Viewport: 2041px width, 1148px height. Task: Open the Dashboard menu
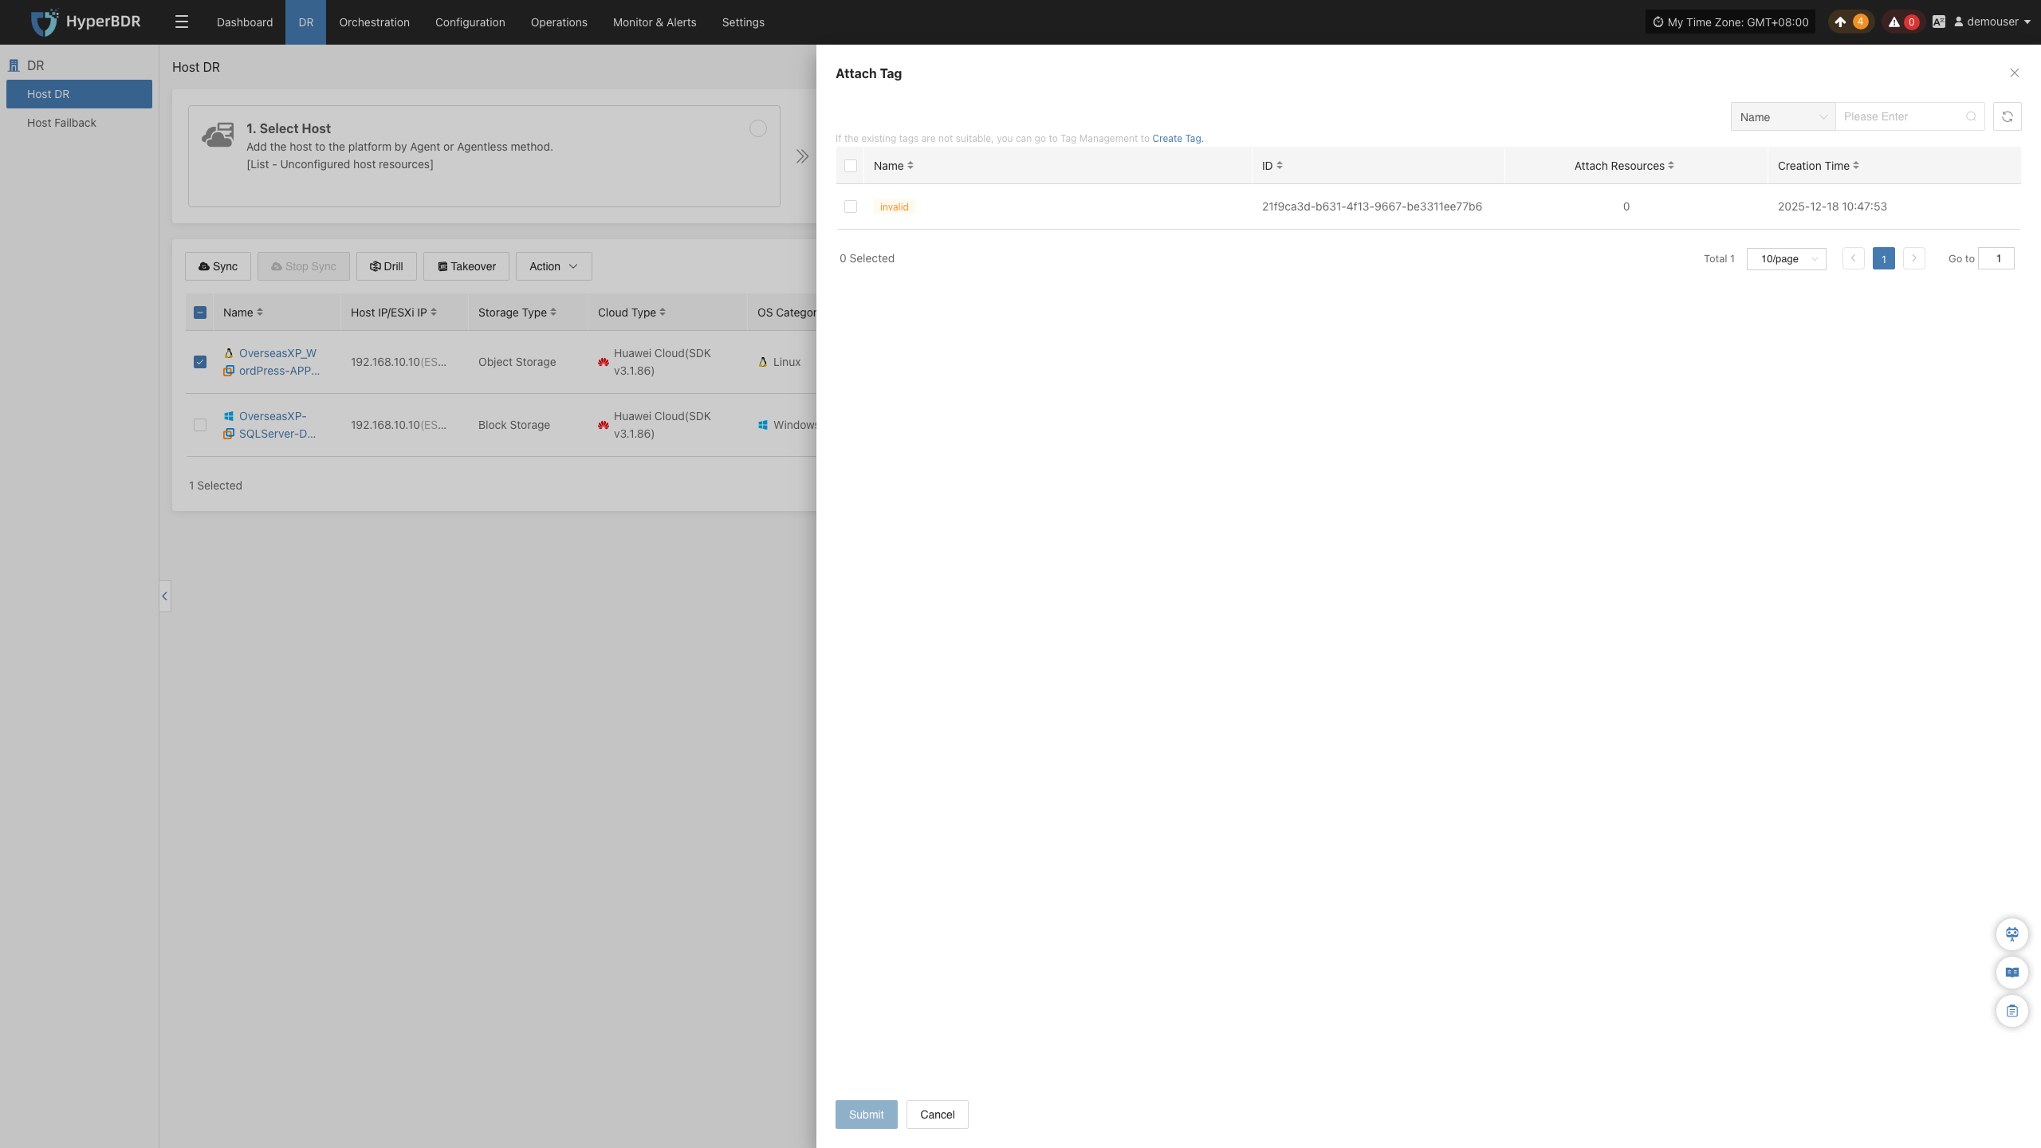(x=245, y=22)
